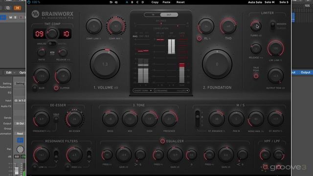Image resolution: width=313 pixels, height=176 pixels.
Task: Open the Edit dropdown in Logic
Action: pyautogui.click(x=11, y=72)
